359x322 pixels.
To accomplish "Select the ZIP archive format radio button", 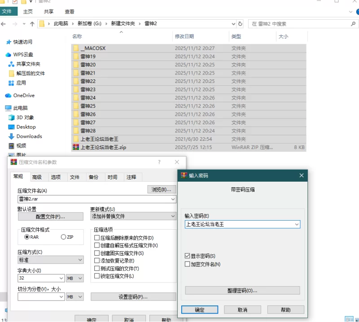I will (63, 237).
